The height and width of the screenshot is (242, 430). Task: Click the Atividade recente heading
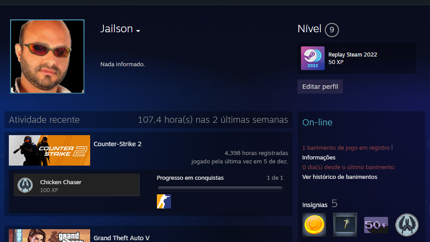click(x=44, y=120)
